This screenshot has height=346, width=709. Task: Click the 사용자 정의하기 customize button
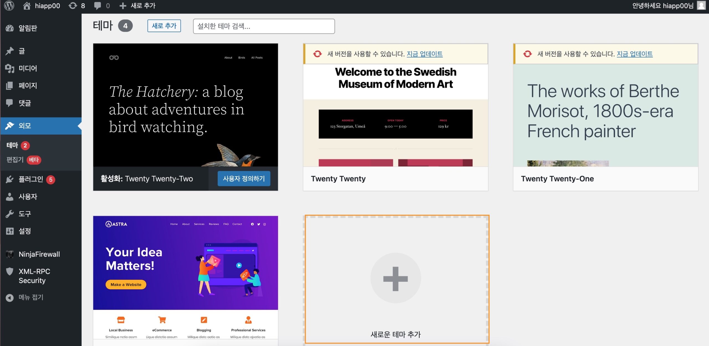pos(244,179)
